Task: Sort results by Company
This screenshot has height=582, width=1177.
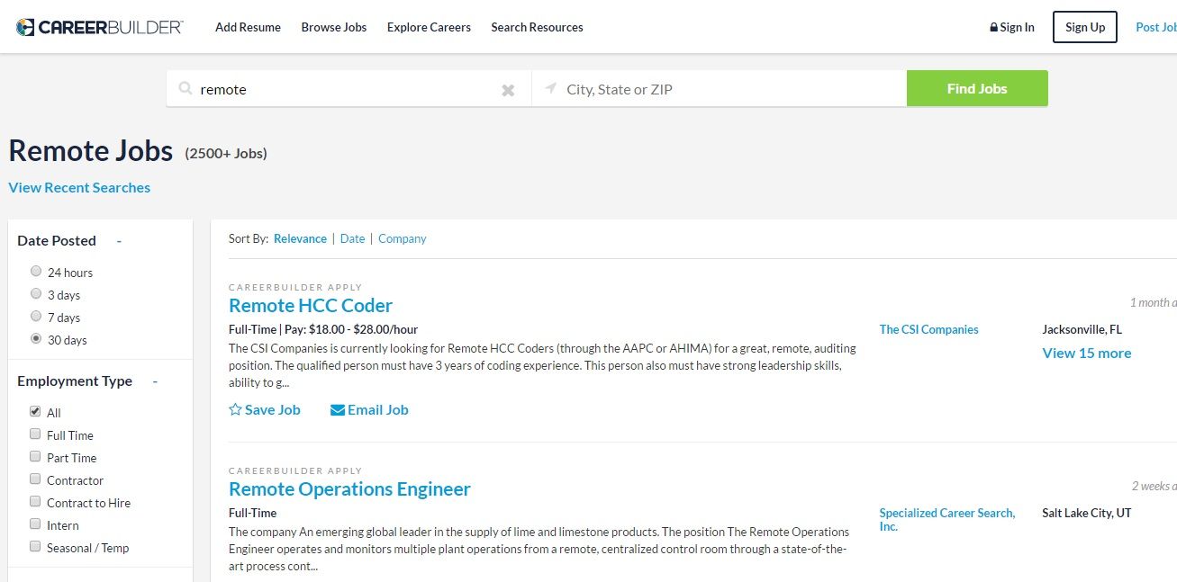Action: (402, 238)
